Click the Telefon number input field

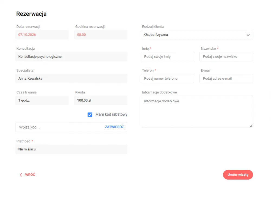[x=167, y=79]
